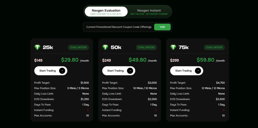258x128 pixels.
Task: Click the EVALUATION badge on the 25k card
Action: [78, 48]
